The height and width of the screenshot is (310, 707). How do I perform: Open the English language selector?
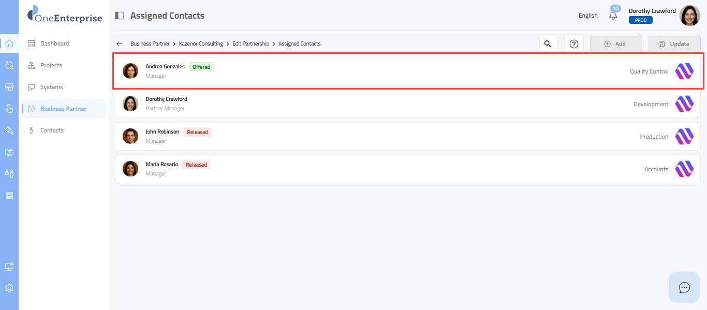[588, 16]
